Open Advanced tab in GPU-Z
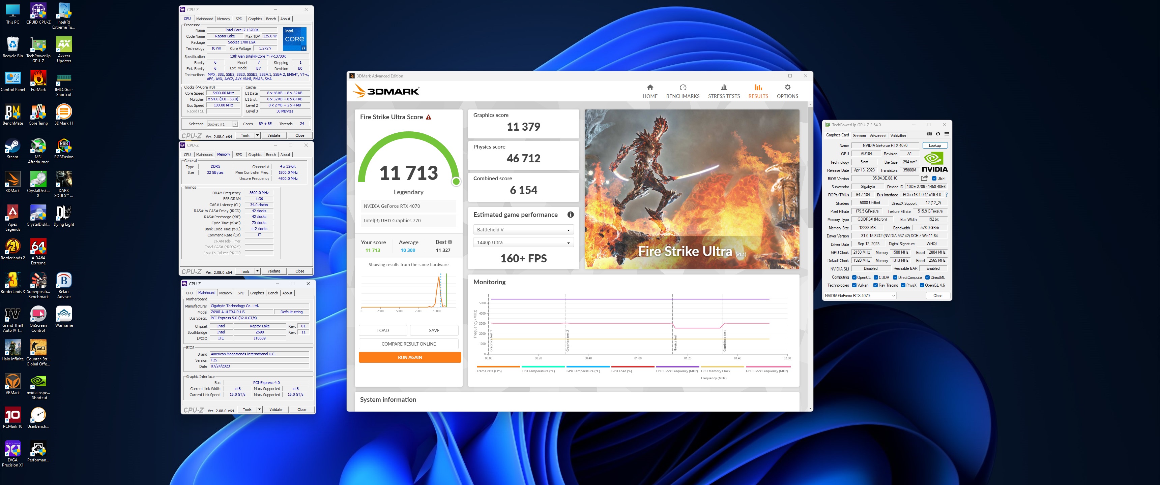Image resolution: width=1160 pixels, height=485 pixels. pyautogui.click(x=878, y=135)
